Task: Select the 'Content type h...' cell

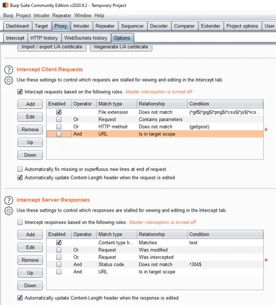Action: tap(116, 243)
